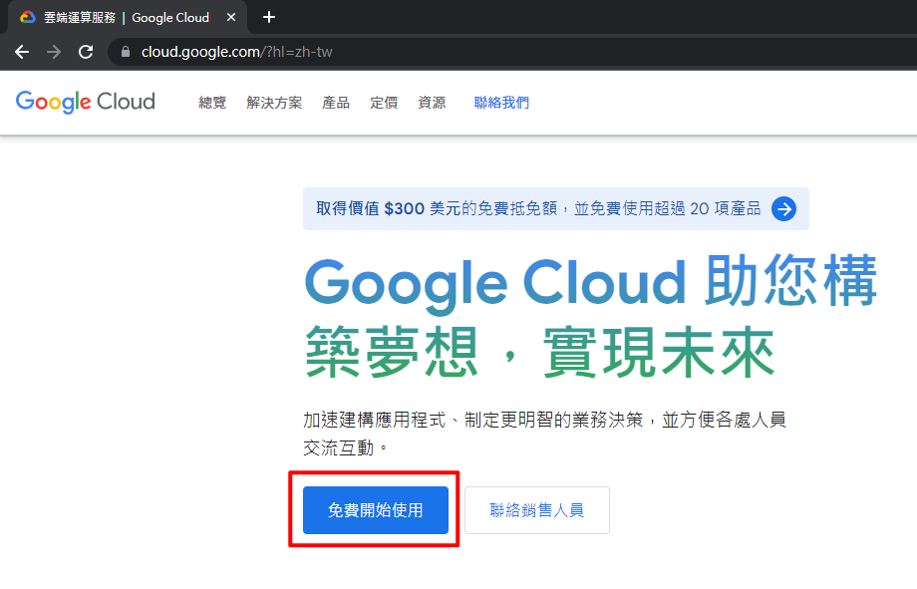917x589 pixels.
Task: Open a new browser tab
Action: pyautogui.click(x=268, y=17)
